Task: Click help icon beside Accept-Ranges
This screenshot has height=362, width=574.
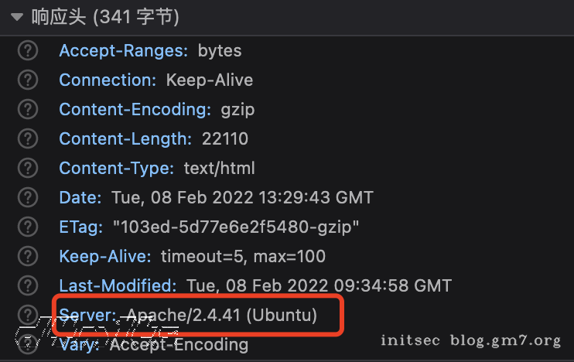Action: pos(29,52)
